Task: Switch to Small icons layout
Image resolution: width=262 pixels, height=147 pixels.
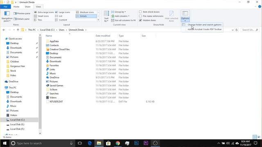Action: (x=41, y=16)
